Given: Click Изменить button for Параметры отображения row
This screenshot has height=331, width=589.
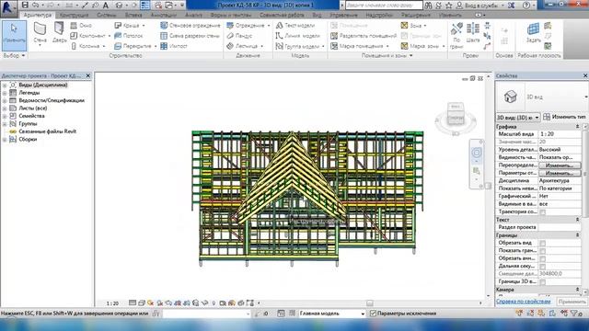Looking at the screenshot, I should coord(560,173).
